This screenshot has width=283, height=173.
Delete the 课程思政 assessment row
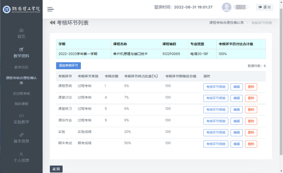[x=251, y=87]
